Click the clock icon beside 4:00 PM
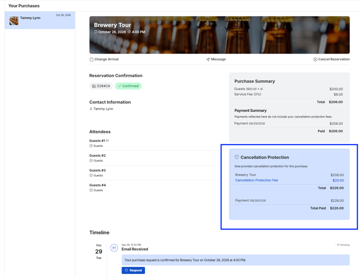Image resolution: width=362 pixels, height=277 pixels. [x=129, y=32]
